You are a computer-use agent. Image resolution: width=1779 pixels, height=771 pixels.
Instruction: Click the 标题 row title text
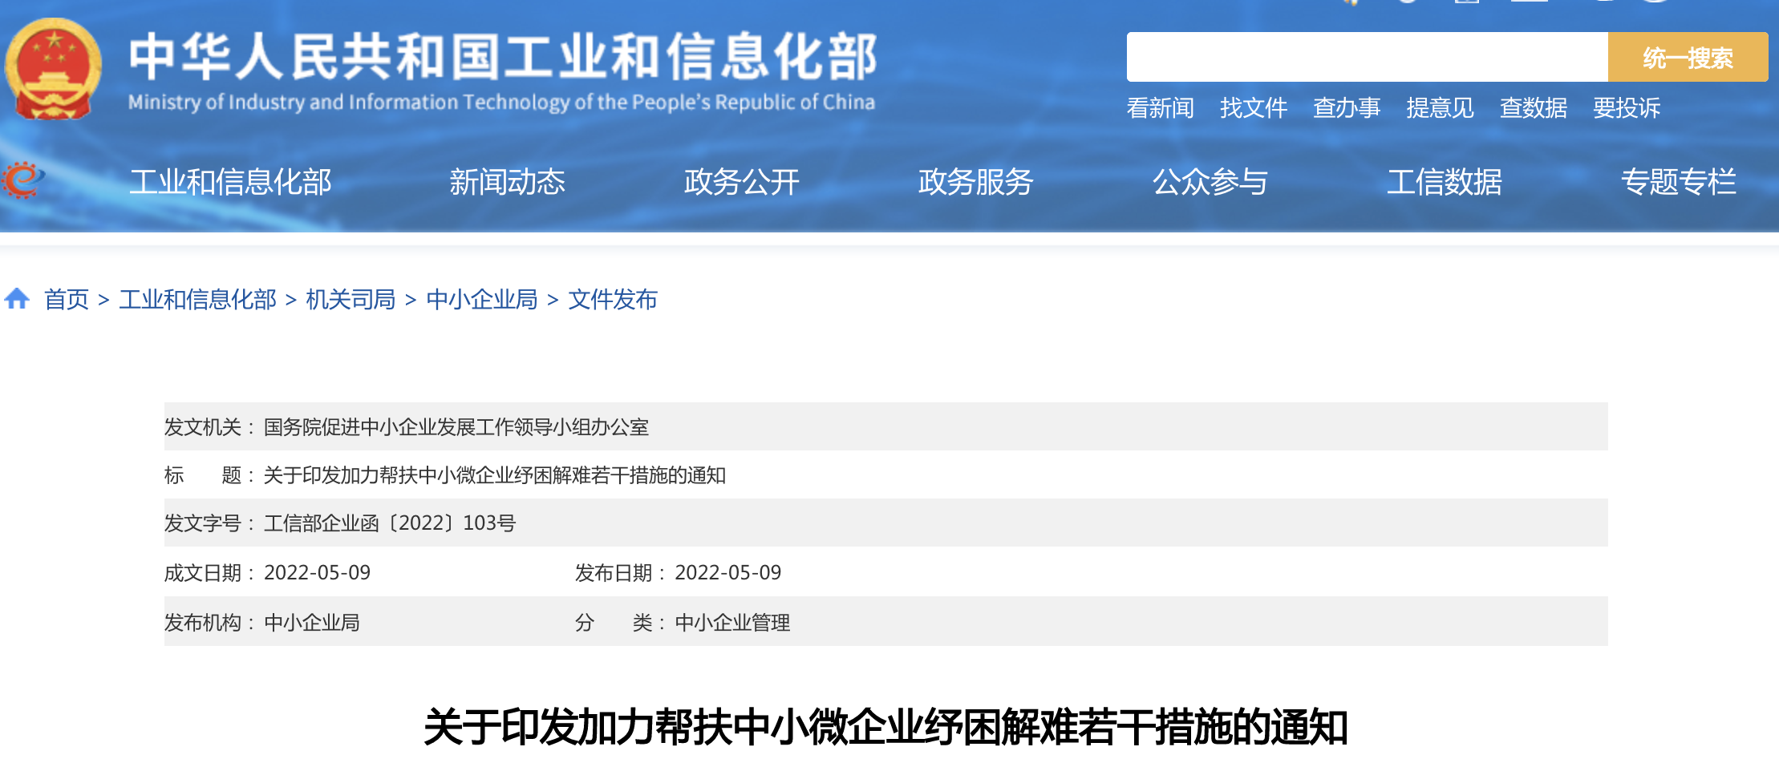[x=495, y=475]
